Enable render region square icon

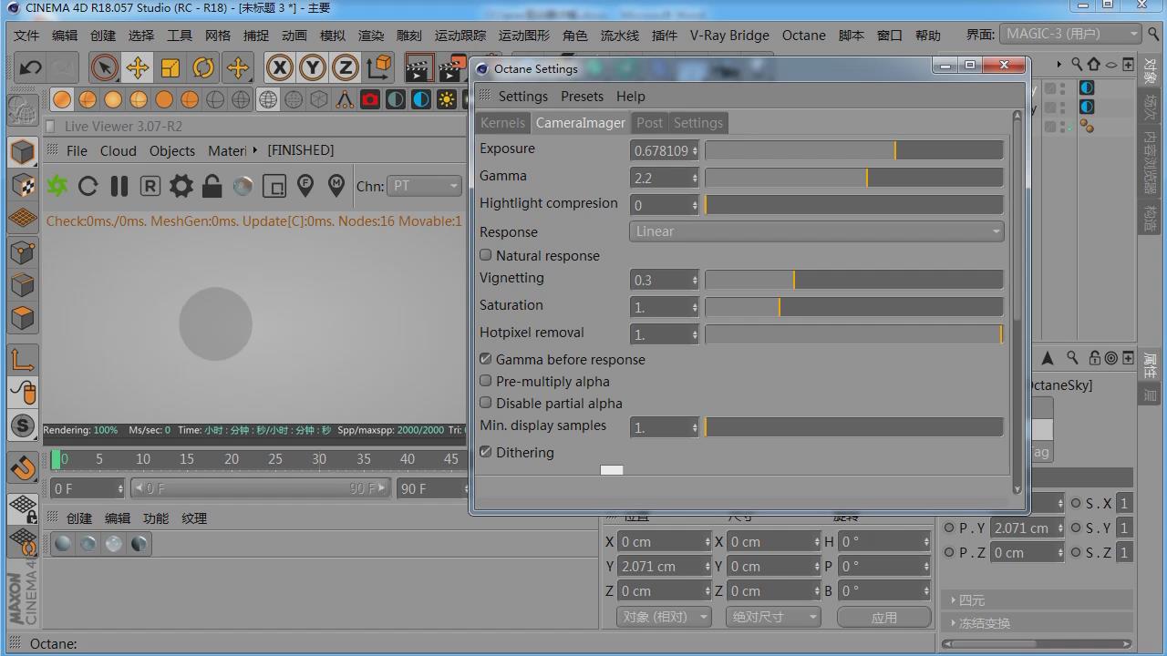click(x=274, y=186)
